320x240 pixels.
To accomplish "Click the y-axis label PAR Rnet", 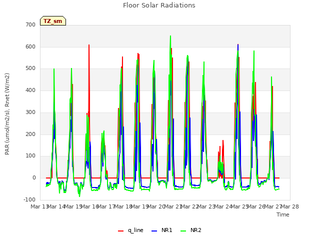I will click(x=7, y=113).
